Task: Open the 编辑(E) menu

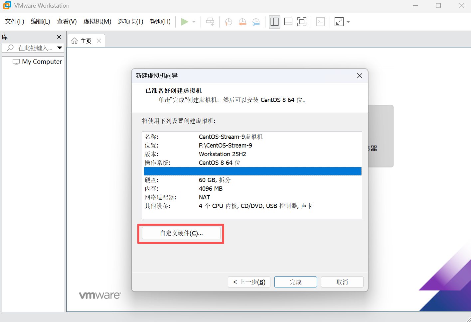Action: point(41,22)
